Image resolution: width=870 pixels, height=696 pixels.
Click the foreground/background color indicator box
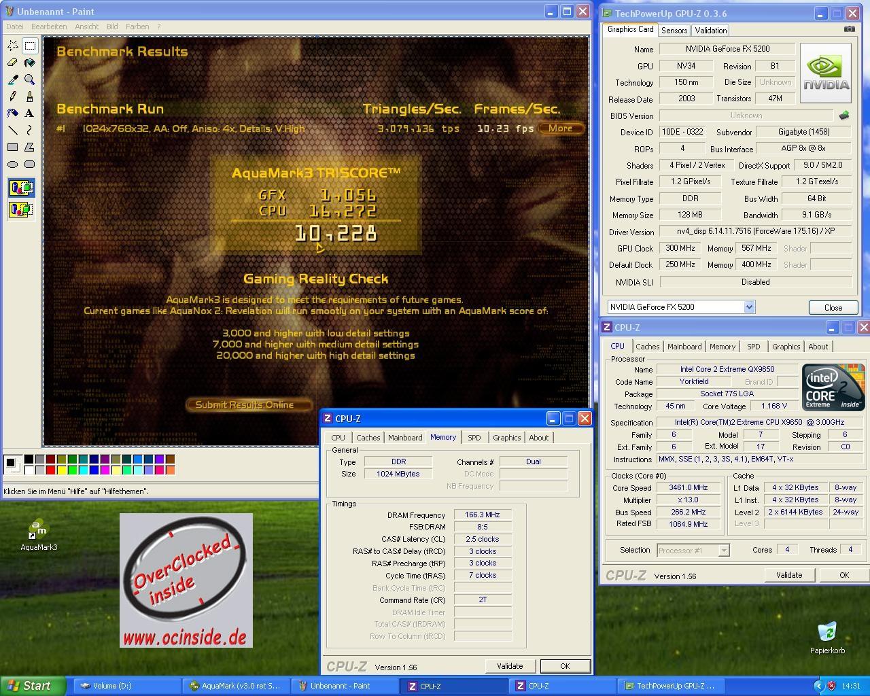12,464
